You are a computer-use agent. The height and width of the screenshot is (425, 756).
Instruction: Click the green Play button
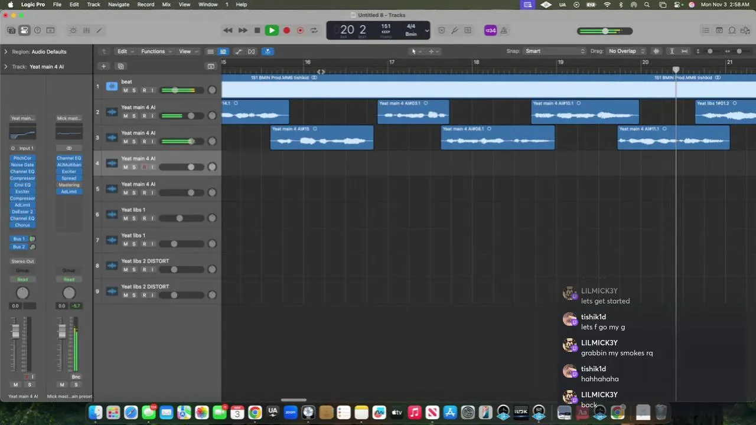pyautogui.click(x=272, y=30)
